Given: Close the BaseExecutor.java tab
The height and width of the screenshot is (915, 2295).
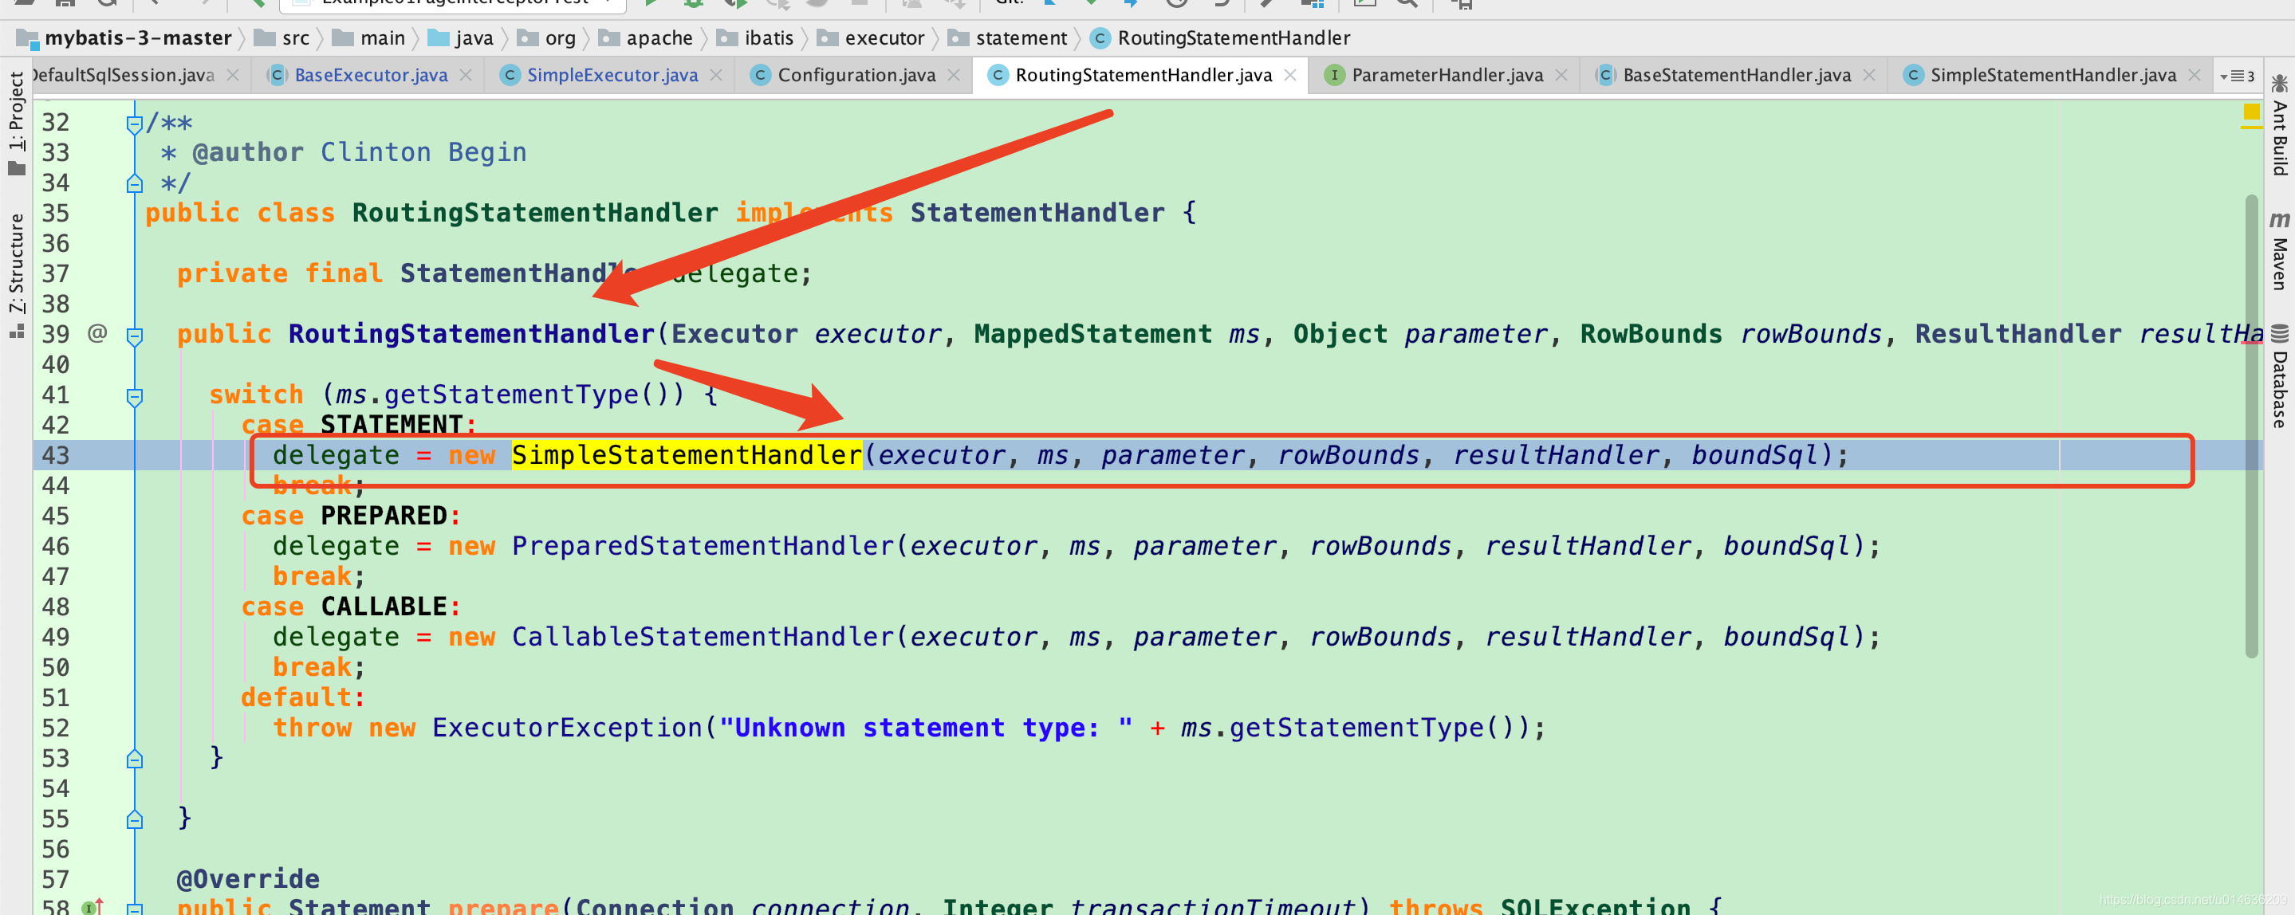Looking at the screenshot, I should point(466,76).
